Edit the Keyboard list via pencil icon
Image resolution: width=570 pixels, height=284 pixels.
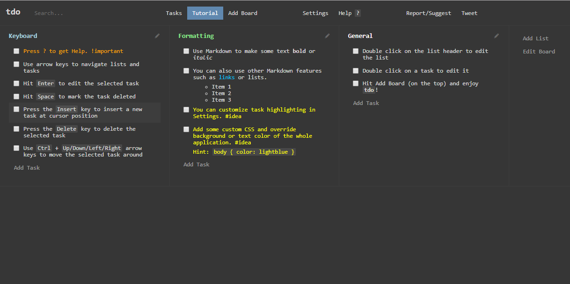click(x=157, y=36)
